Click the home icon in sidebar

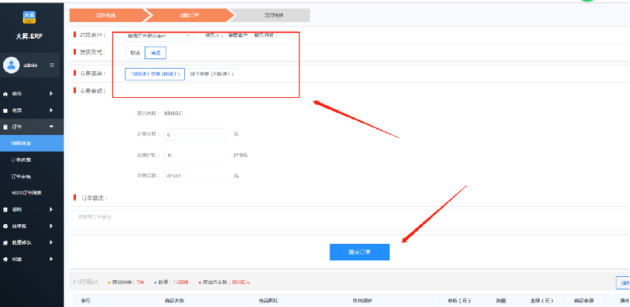pos(6,93)
